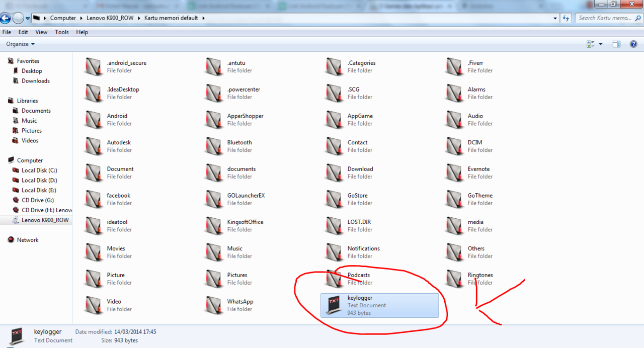Click Date modified value 14/03/2014 17:45
The width and height of the screenshot is (644, 348).
coord(135,332)
